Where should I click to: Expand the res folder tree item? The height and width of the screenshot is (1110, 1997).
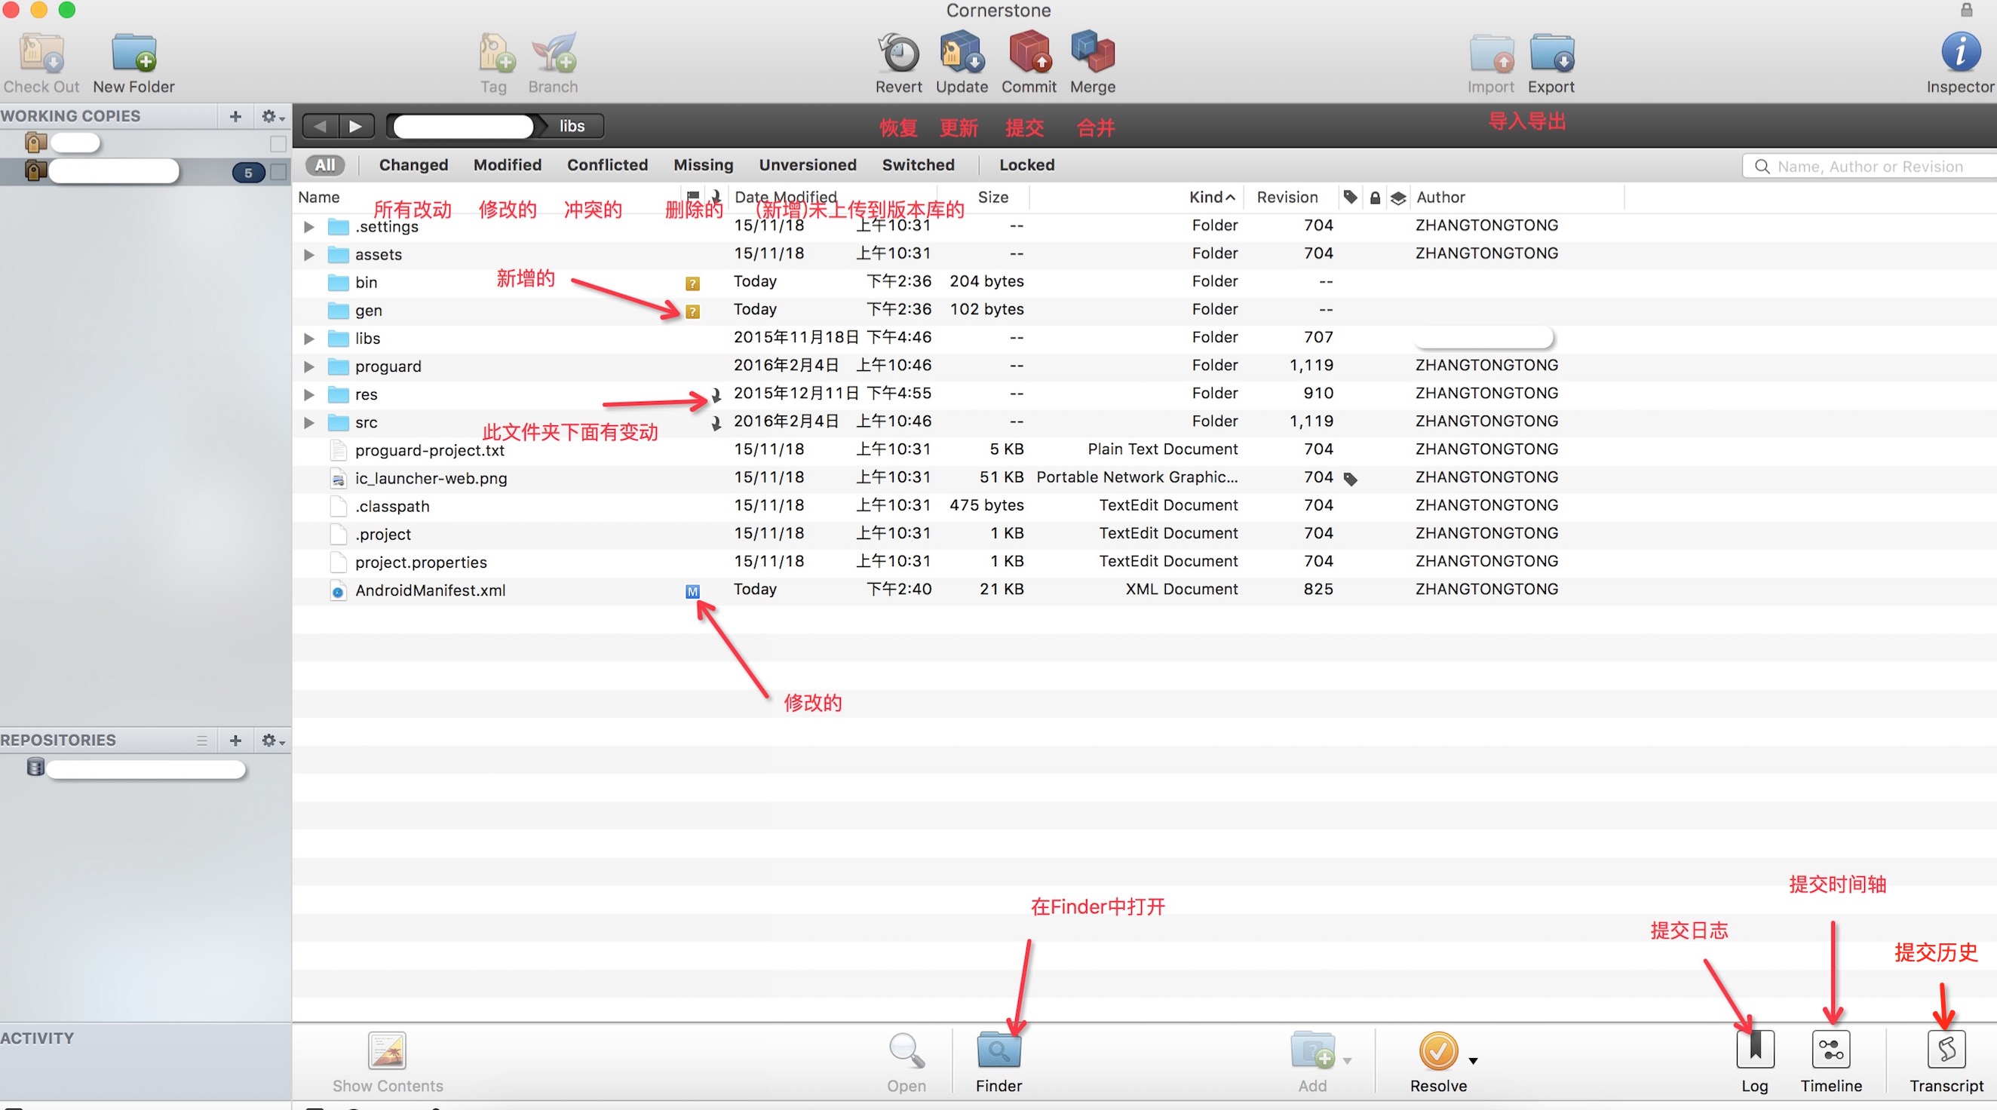click(x=310, y=394)
